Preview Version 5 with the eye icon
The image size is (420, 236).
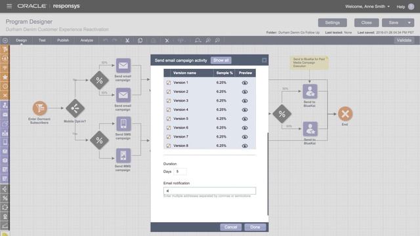(245, 119)
